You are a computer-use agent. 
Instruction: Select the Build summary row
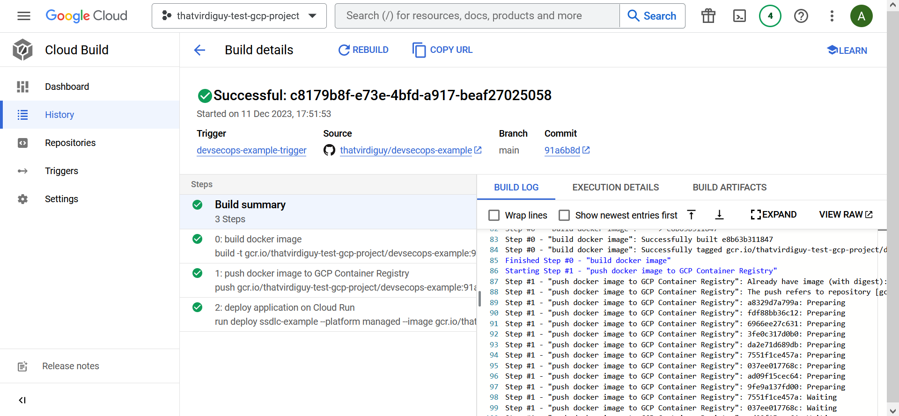pos(328,212)
